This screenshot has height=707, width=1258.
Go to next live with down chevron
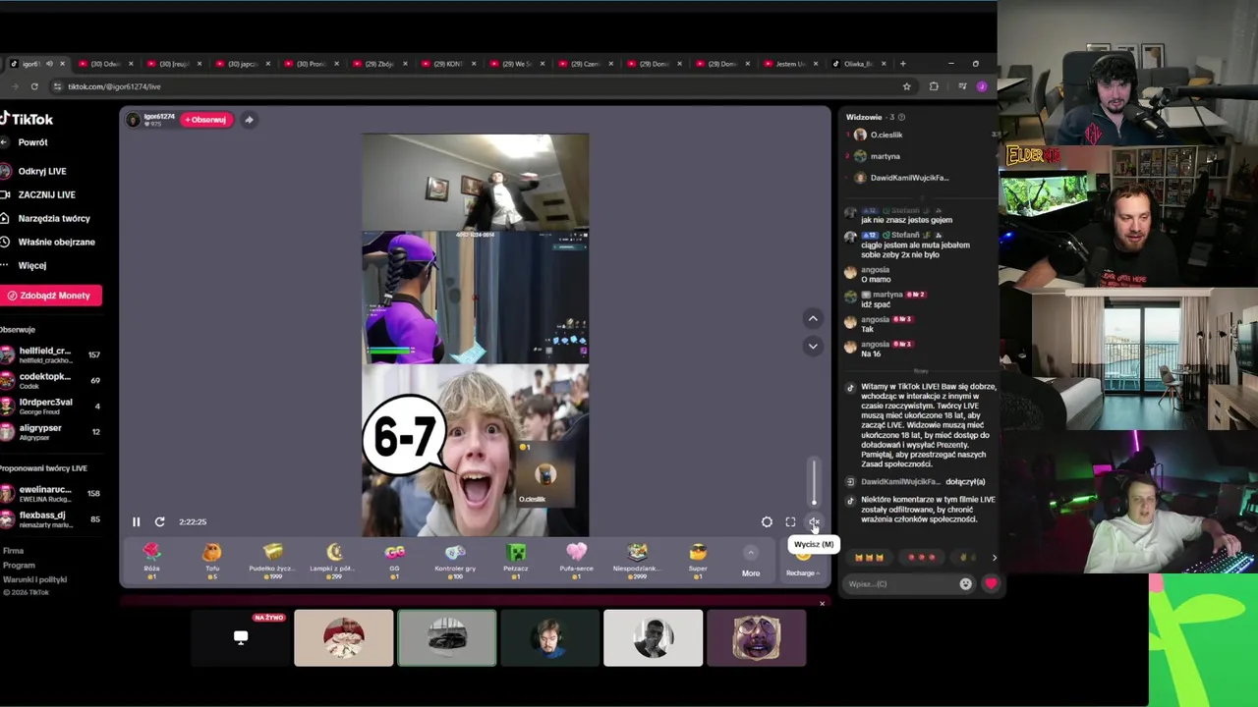[x=813, y=346]
